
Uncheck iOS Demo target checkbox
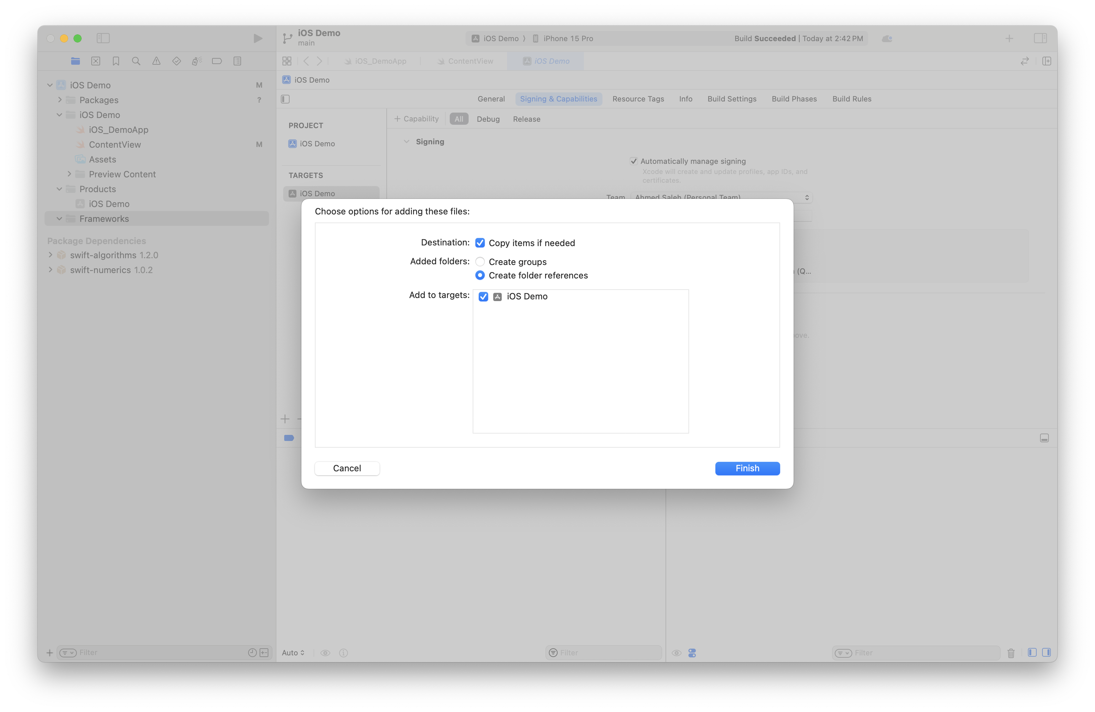(483, 297)
